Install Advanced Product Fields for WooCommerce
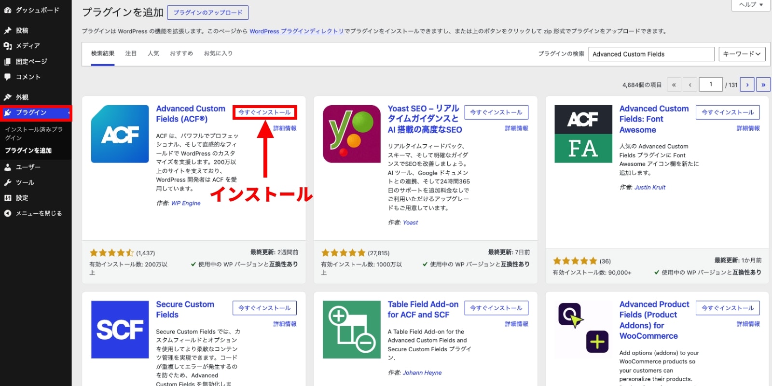This screenshot has width=772, height=386. [728, 308]
